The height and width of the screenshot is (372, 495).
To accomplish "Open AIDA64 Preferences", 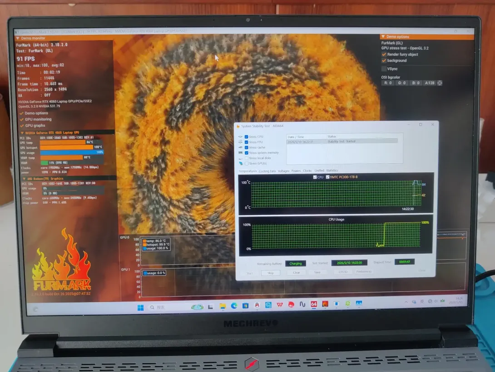I will click(x=364, y=271).
